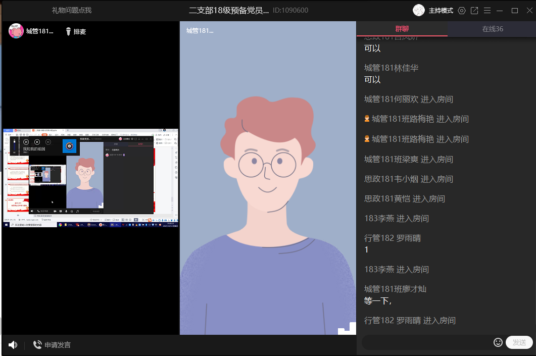The image size is (536, 356).
Task: Switch to the 群聊 tab
Action: coord(402,29)
